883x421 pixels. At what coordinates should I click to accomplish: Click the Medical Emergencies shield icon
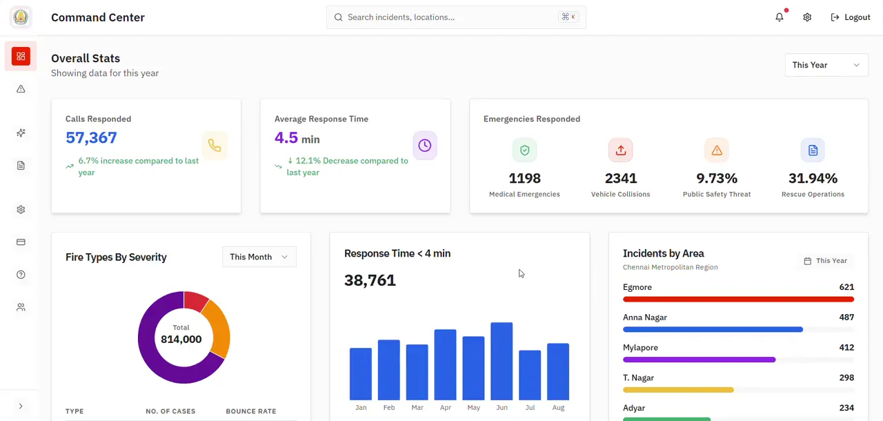pyautogui.click(x=524, y=150)
